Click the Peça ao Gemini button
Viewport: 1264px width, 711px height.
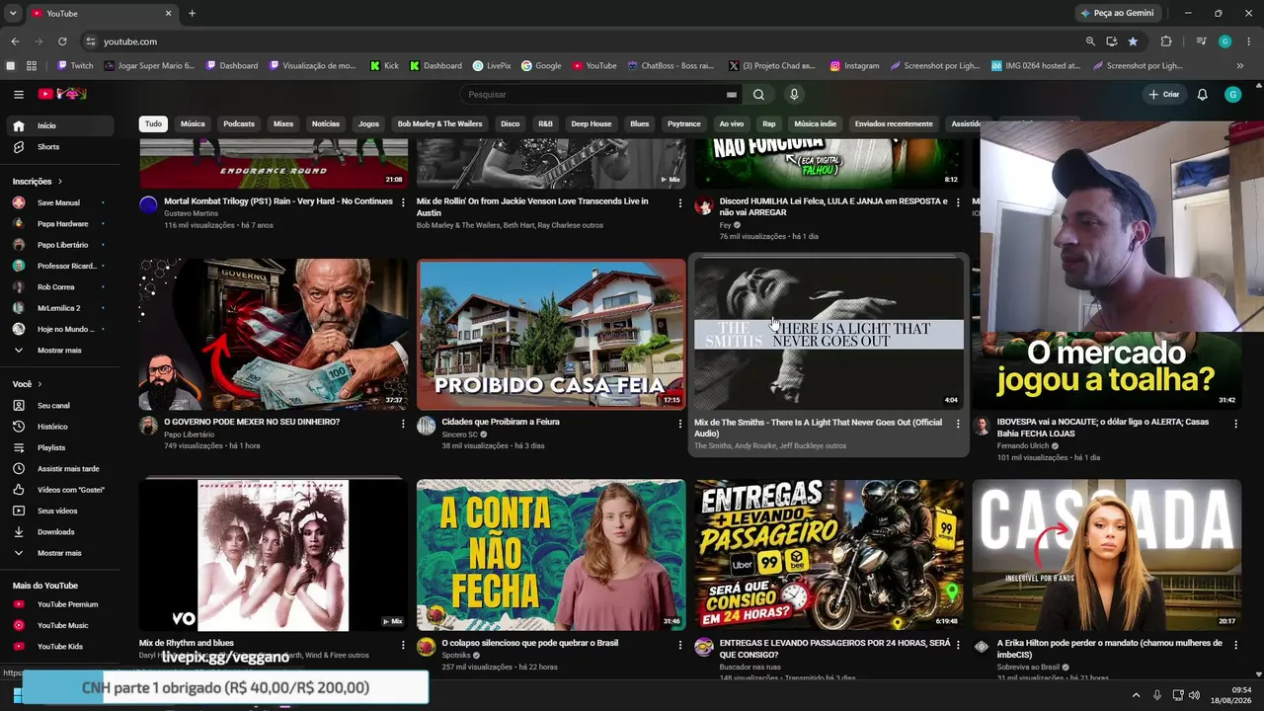tap(1117, 14)
